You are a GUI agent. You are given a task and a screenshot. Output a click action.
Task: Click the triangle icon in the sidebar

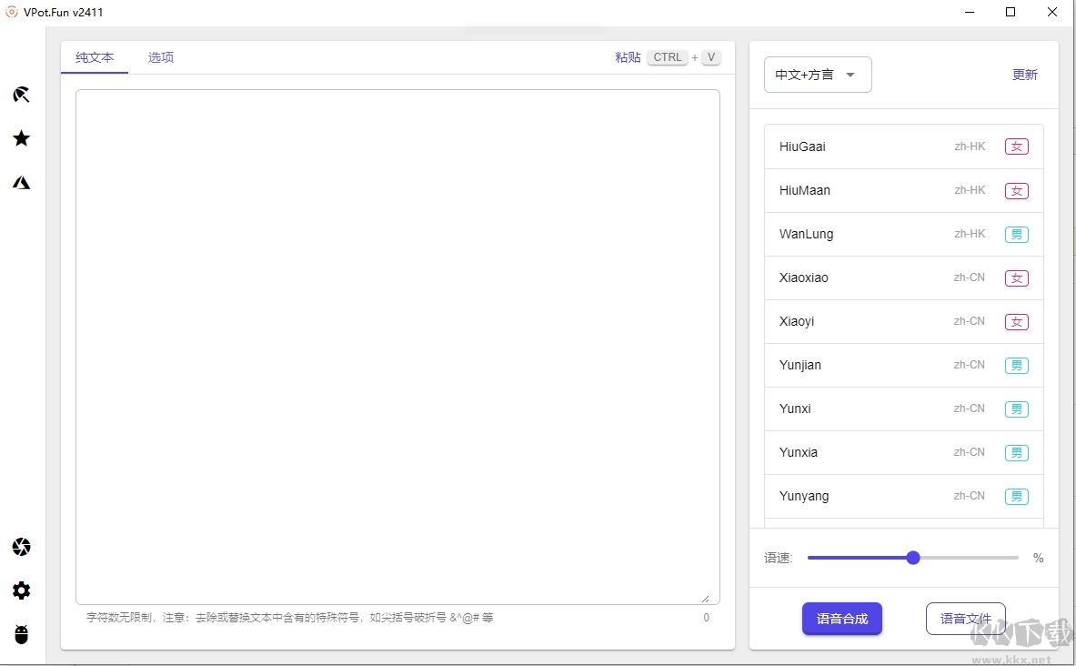click(x=21, y=182)
